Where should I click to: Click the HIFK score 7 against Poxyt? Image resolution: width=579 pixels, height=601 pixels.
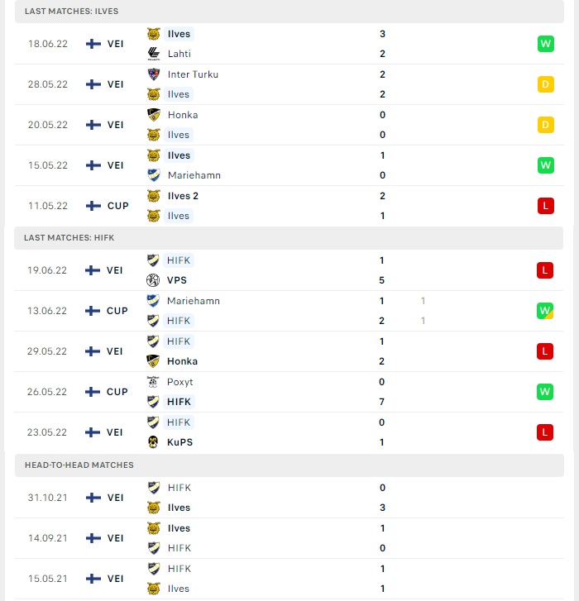point(381,402)
